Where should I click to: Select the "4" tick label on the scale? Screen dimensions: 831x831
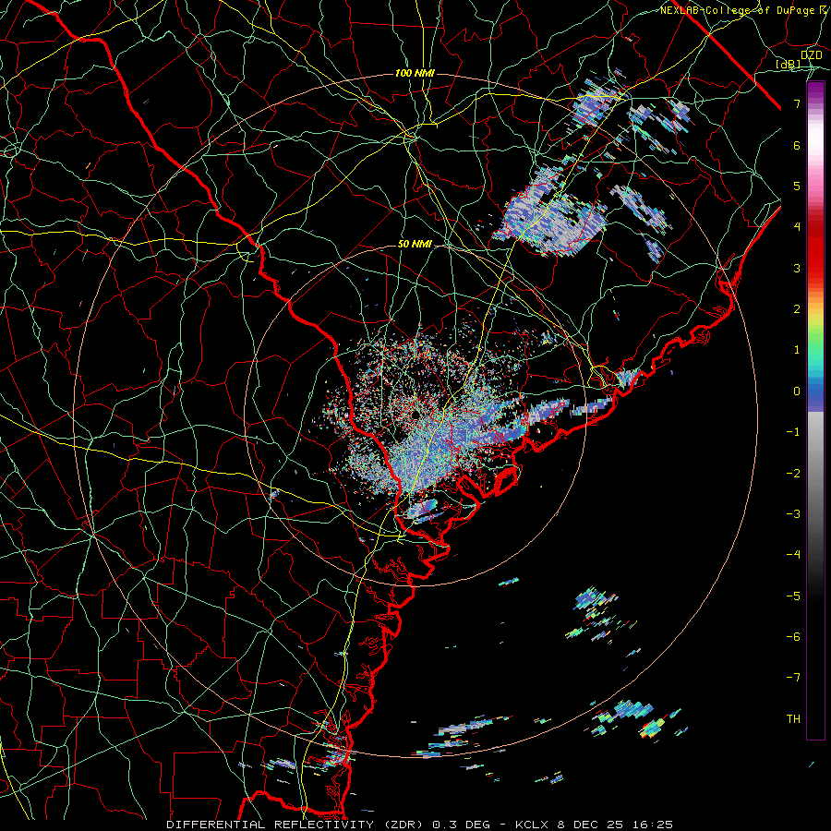797,227
